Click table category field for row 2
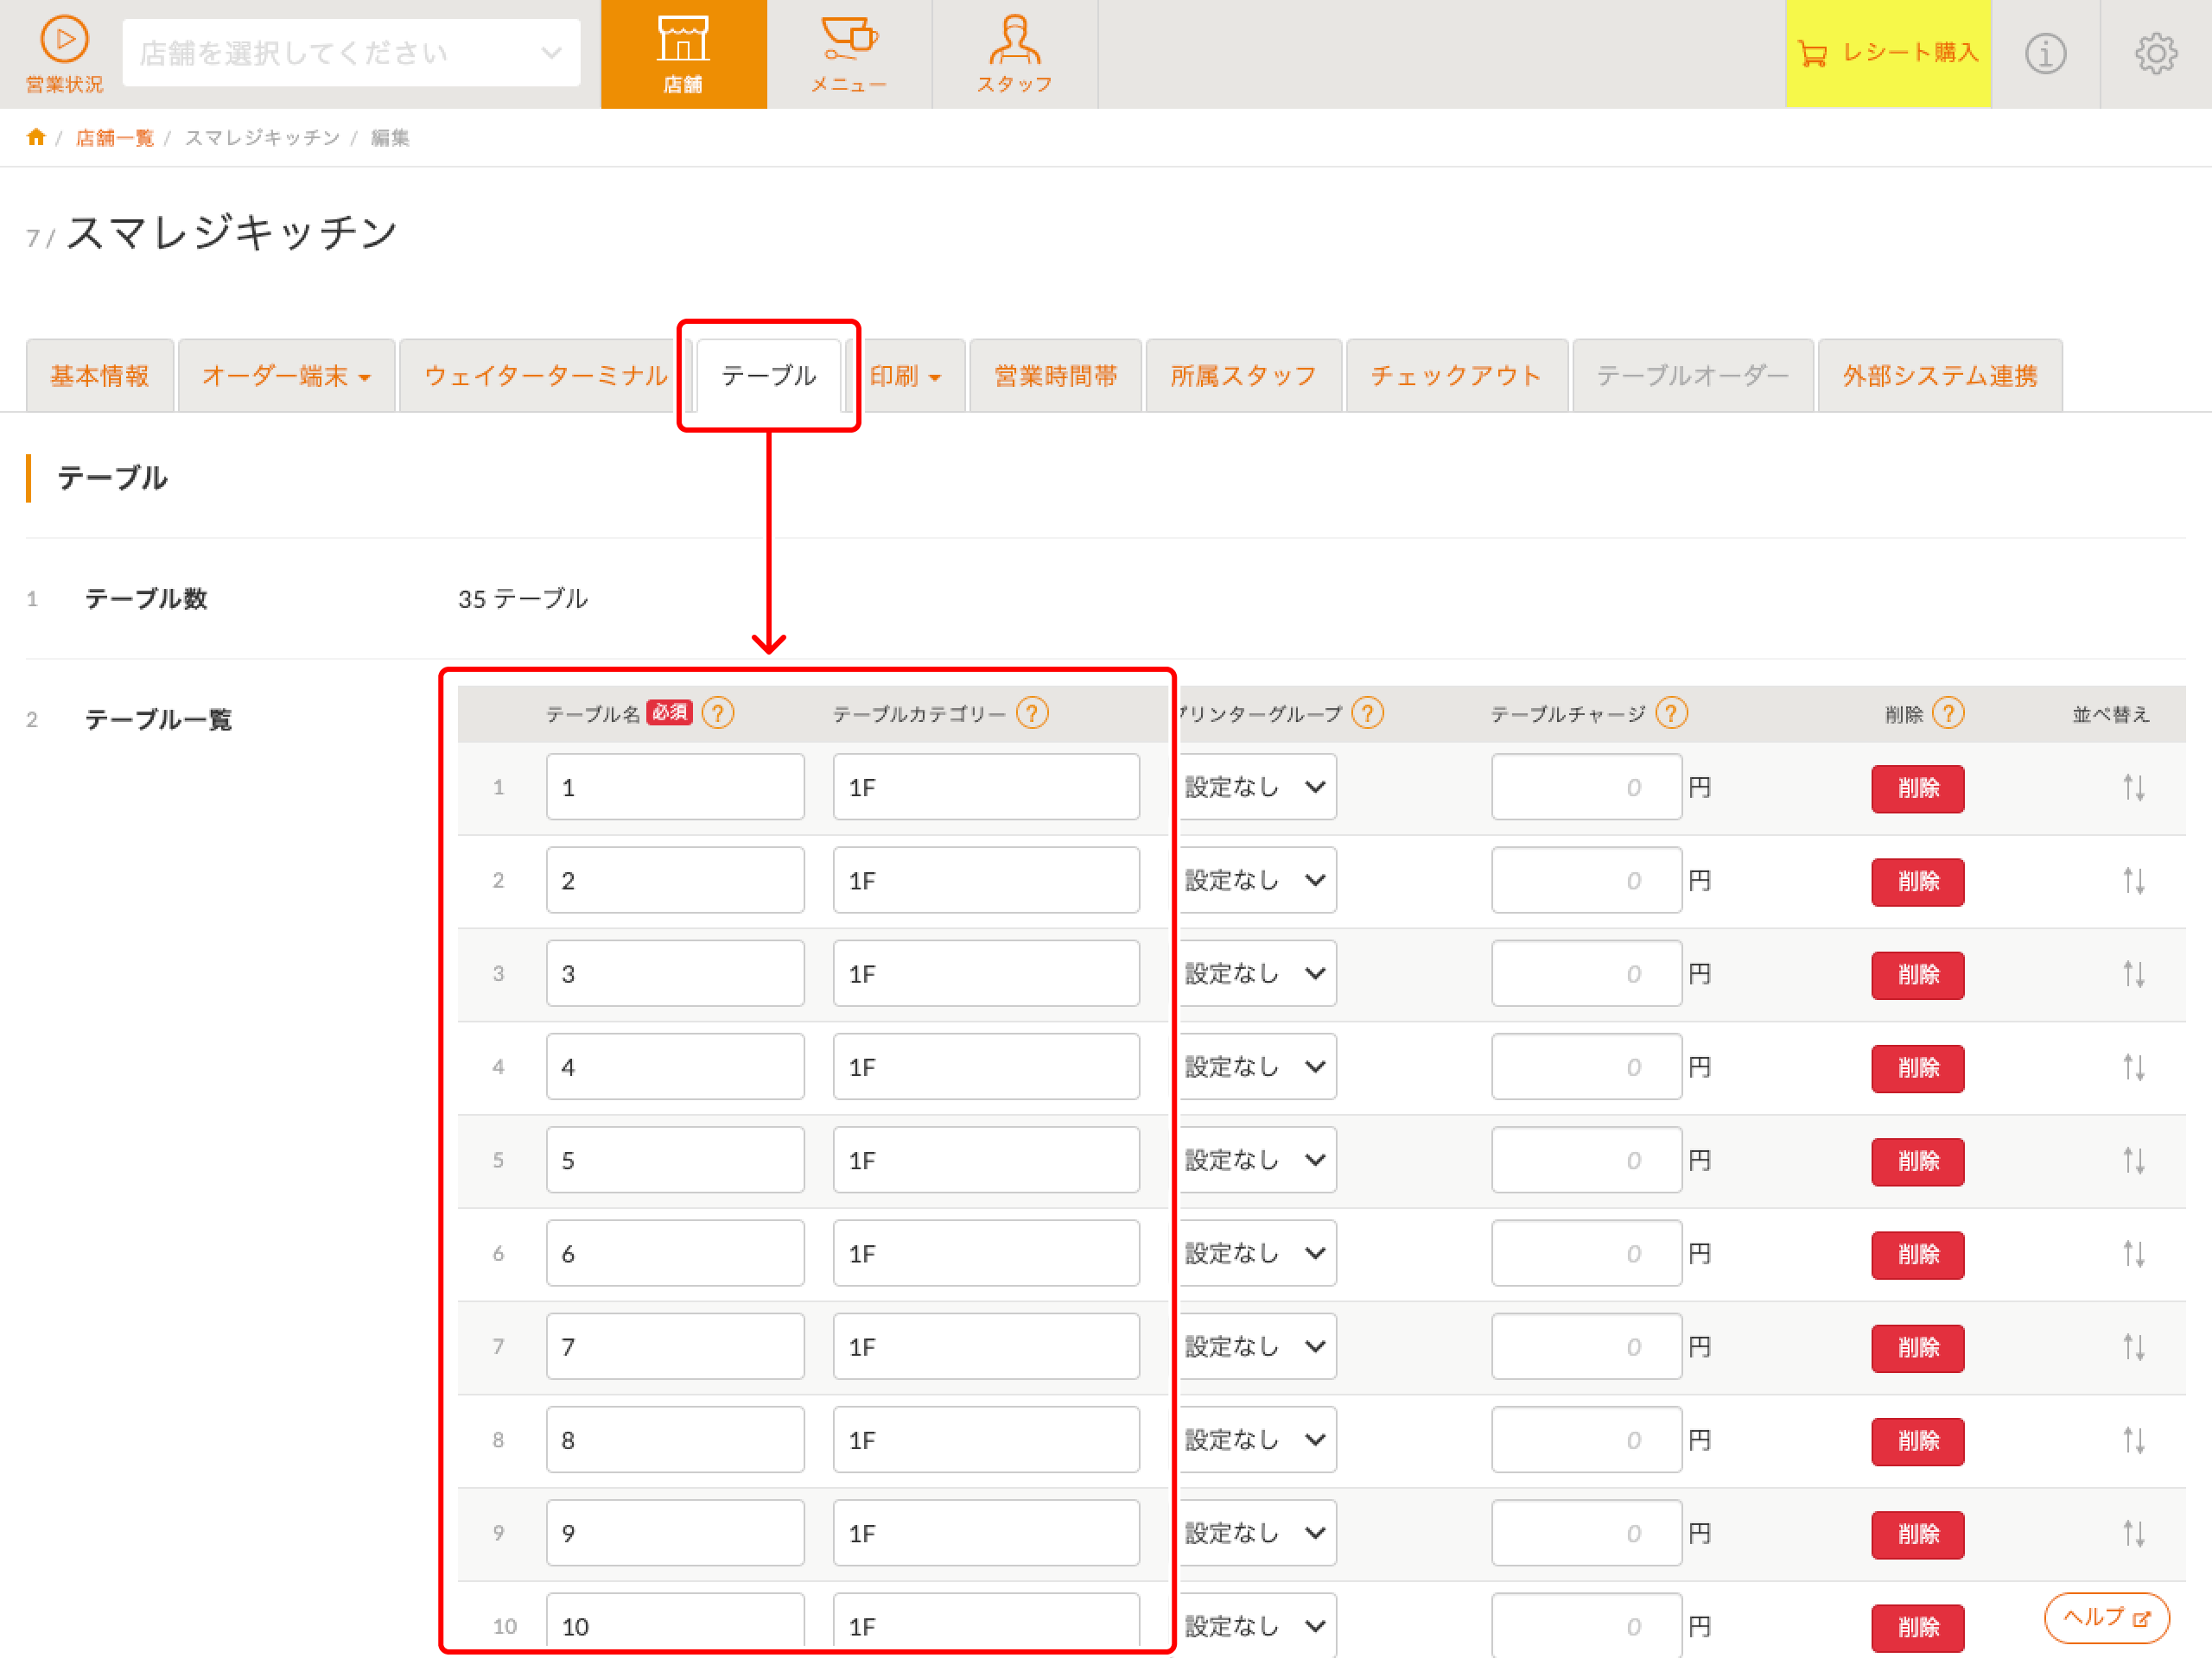Screen dimensions: 2212x1658 986,881
